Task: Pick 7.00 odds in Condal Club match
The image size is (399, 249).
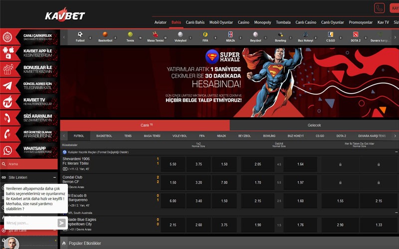Action: click(x=224, y=182)
